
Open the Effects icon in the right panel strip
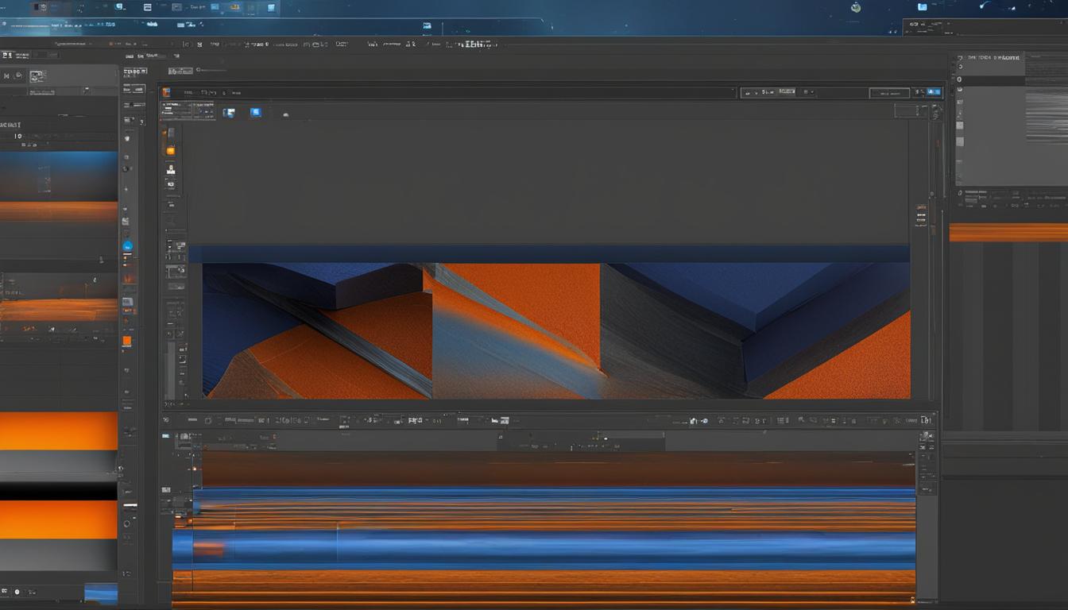click(x=922, y=214)
